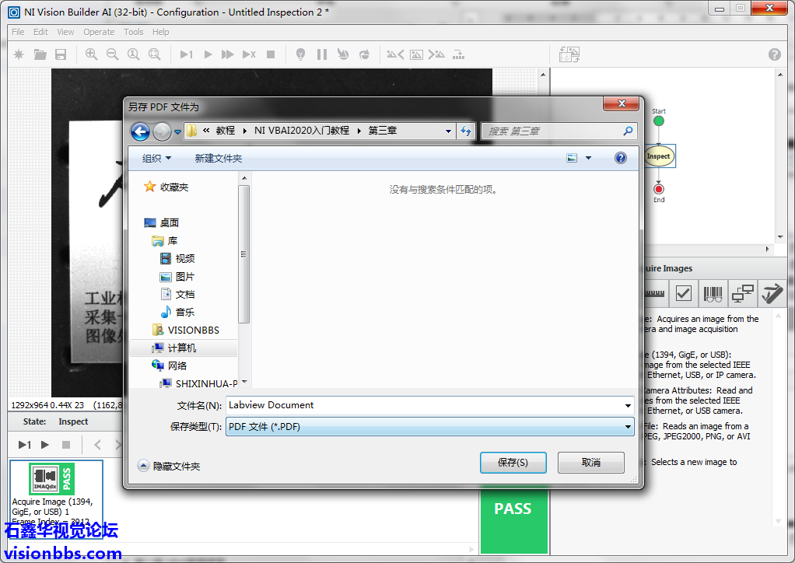Open the 保存类型 PDF file type dropdown
The height and width of the screenshot is (563, 795).
click(429, 427)
